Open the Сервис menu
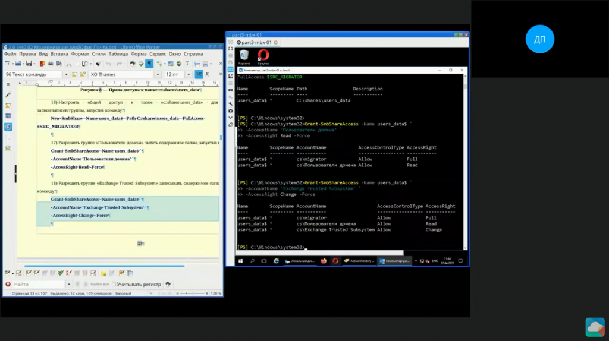609x341 pixels. pyautogui.click(x=157, y=54)
